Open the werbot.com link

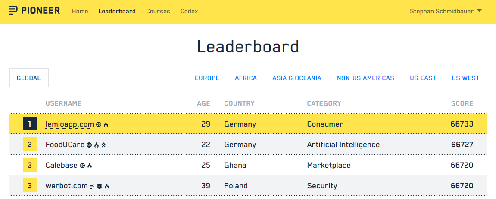click(66, 186)
